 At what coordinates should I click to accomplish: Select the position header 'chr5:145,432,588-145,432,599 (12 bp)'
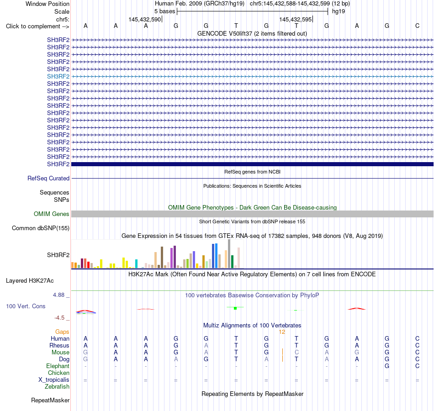300,4
